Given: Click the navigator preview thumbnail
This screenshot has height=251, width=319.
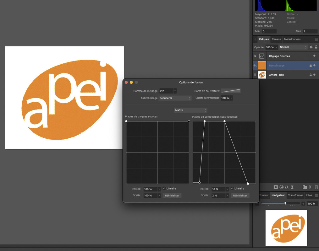Looking at the screenshot, I should (x=286, y=228).
